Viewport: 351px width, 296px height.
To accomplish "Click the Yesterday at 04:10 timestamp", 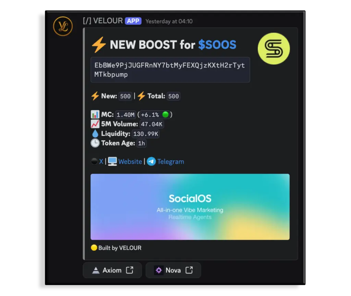I will [169, 21].
